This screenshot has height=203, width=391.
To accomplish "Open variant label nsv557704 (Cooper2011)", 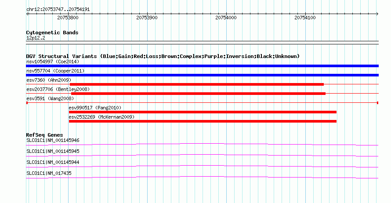I will 55,71.
